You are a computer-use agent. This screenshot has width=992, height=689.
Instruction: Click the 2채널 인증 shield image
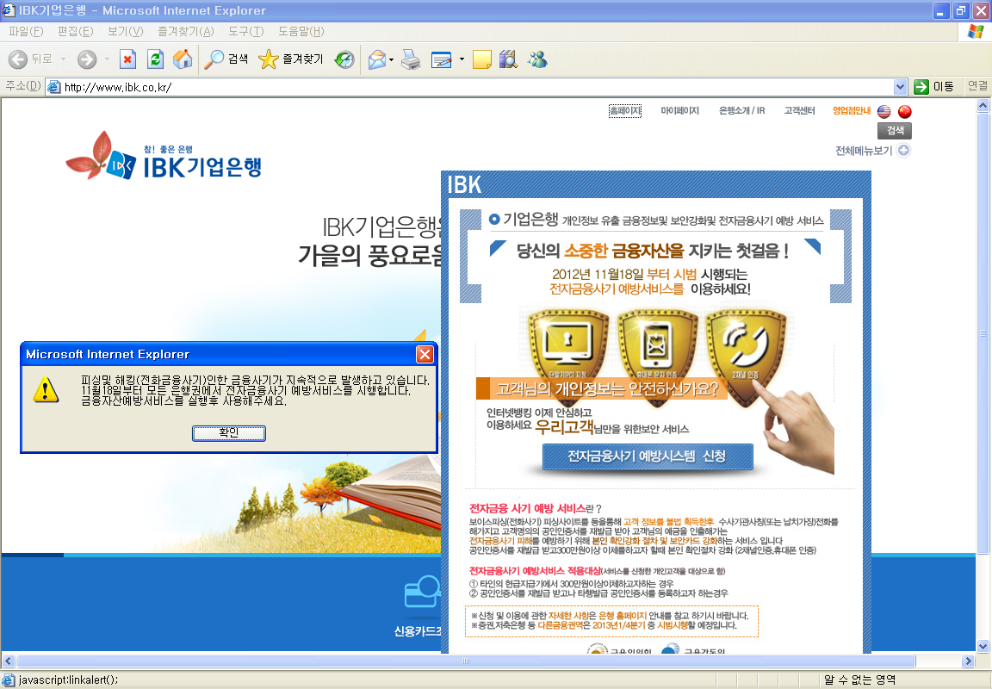(745, 348)
